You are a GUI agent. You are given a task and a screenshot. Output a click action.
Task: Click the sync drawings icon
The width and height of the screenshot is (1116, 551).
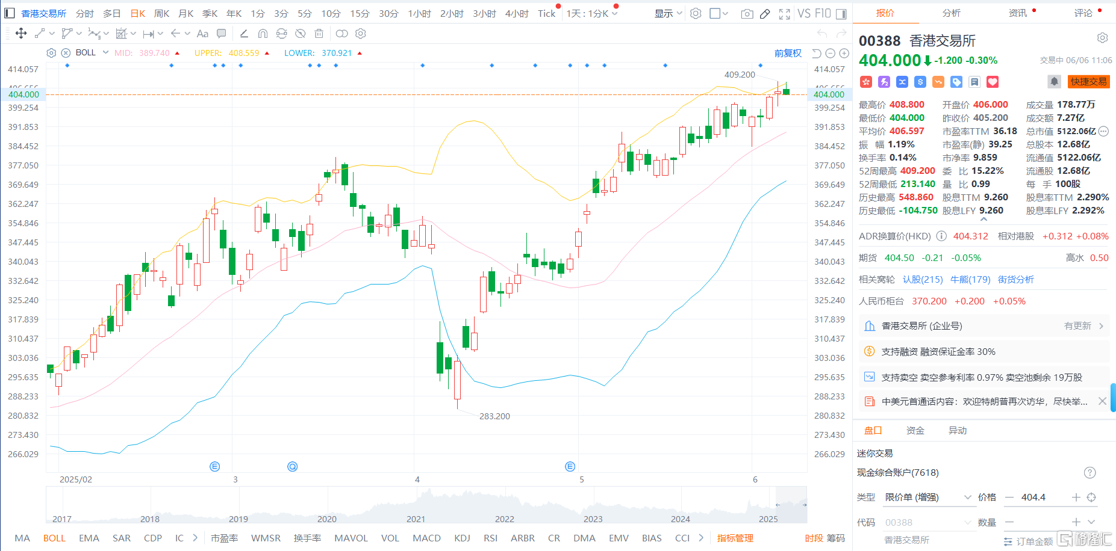[x=281, y=34]
